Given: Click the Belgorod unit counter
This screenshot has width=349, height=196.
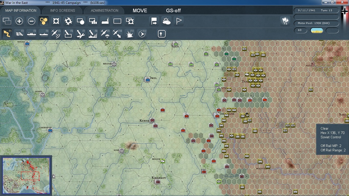Looking at the screenshot, I should (x=163, y=161).
